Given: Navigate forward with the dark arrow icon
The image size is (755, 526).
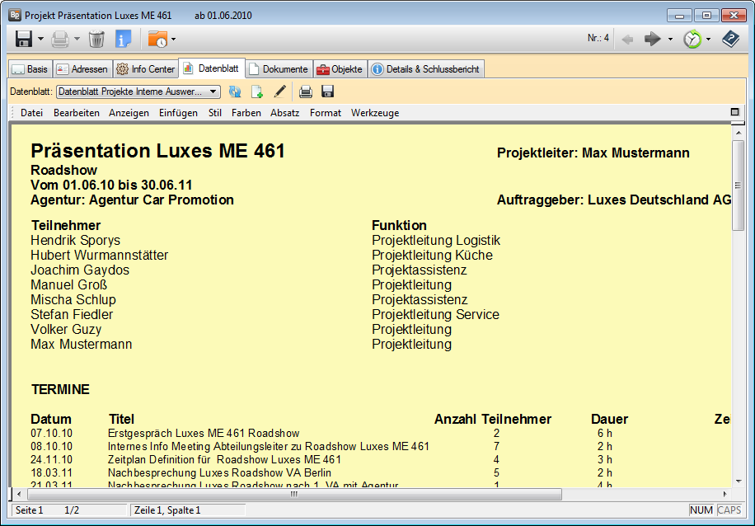Looking at the screenshot, I should point(653,38).
